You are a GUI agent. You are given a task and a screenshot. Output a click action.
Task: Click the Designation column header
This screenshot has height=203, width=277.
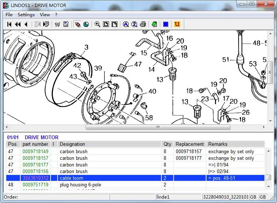[x=110, y=144]
